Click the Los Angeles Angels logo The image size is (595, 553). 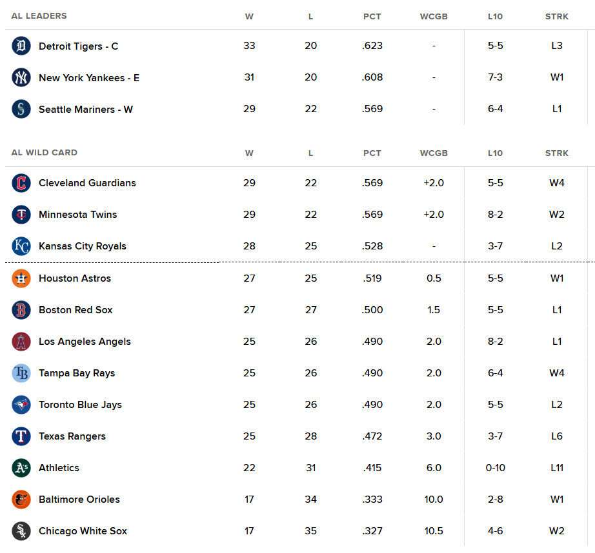point(21,342)
